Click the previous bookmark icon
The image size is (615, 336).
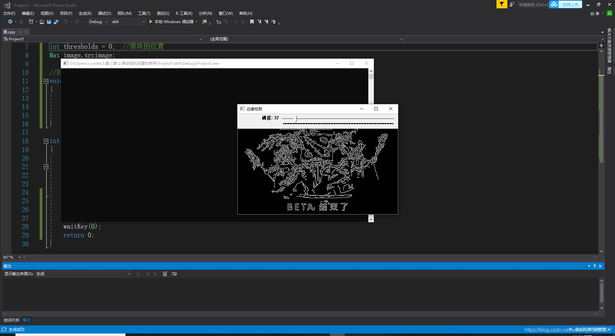259,21
